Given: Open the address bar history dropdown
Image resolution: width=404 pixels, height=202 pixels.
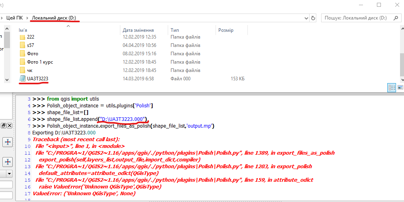Looking at the screenshot, I should [x=306, y=18].
